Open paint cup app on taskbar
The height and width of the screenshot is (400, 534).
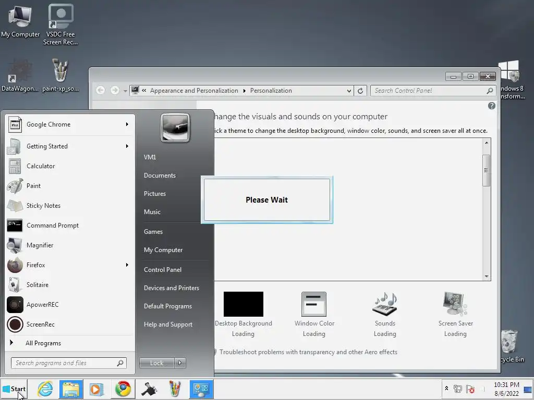[175, 389]
